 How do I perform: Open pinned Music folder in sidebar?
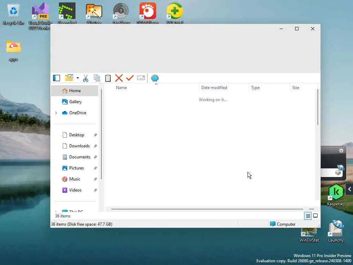(x=74, y=179)
